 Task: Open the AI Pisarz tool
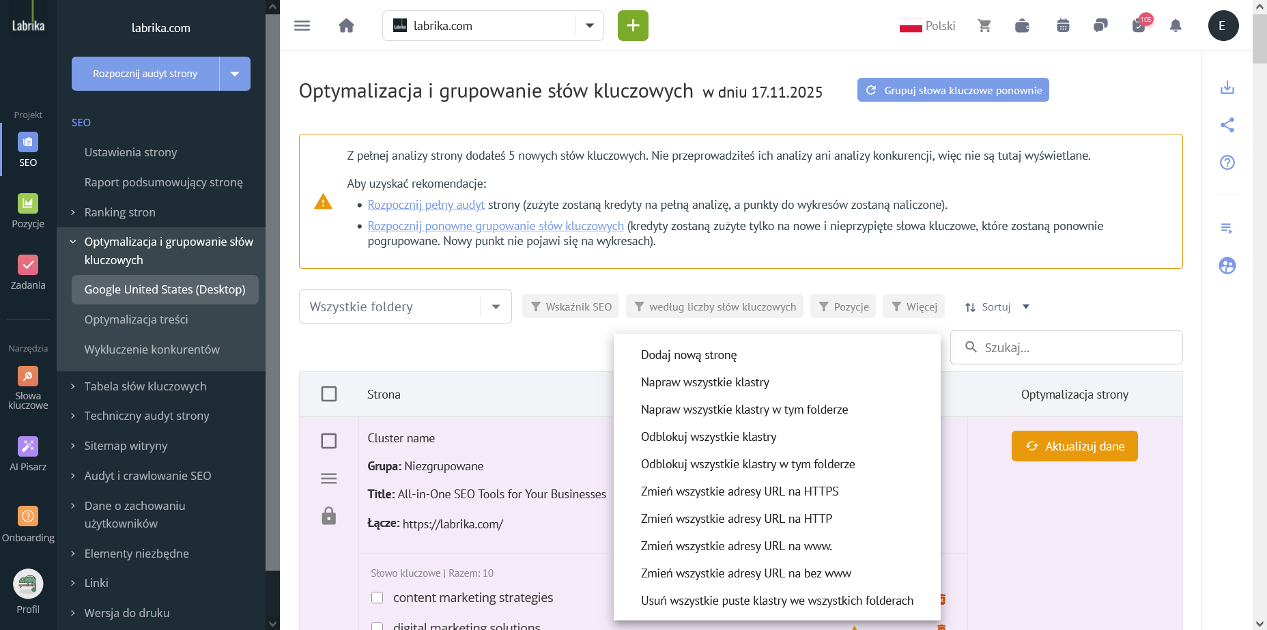point(28,452)
